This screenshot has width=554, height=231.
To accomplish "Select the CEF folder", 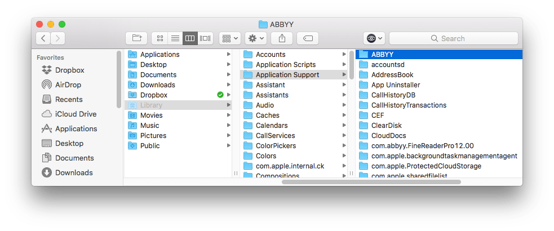I will pos(439,115).
